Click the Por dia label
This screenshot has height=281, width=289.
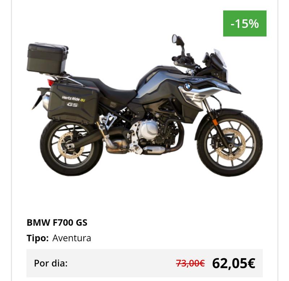pos(51,263)
